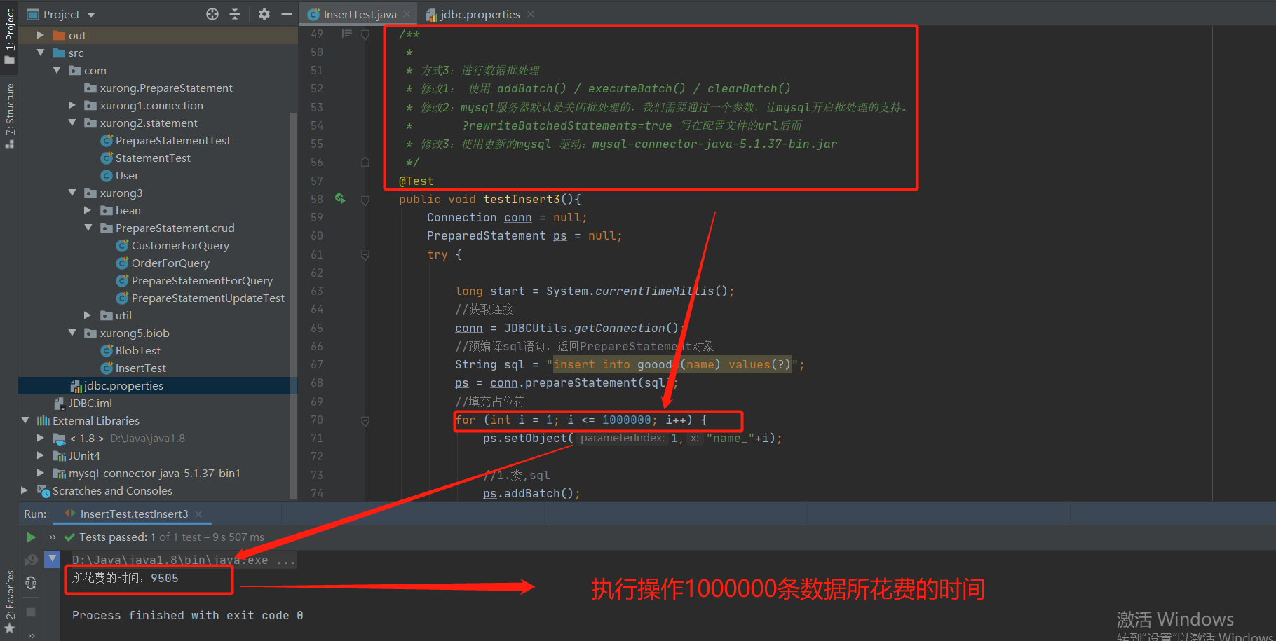The height and width of the screenshot is (641, 1276).
Task: Expand the test tree chevron in Run toolbar
Action: coord(52,537)
